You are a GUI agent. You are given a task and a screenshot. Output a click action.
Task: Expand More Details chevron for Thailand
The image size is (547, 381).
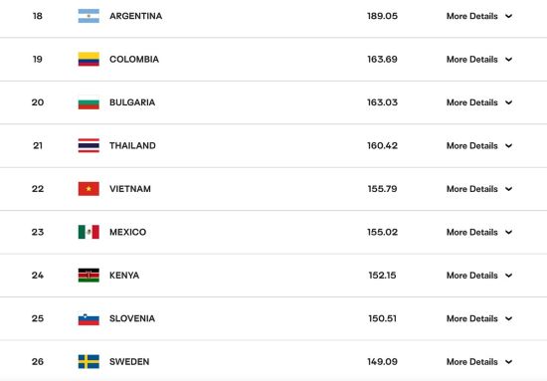pos(509,146)
